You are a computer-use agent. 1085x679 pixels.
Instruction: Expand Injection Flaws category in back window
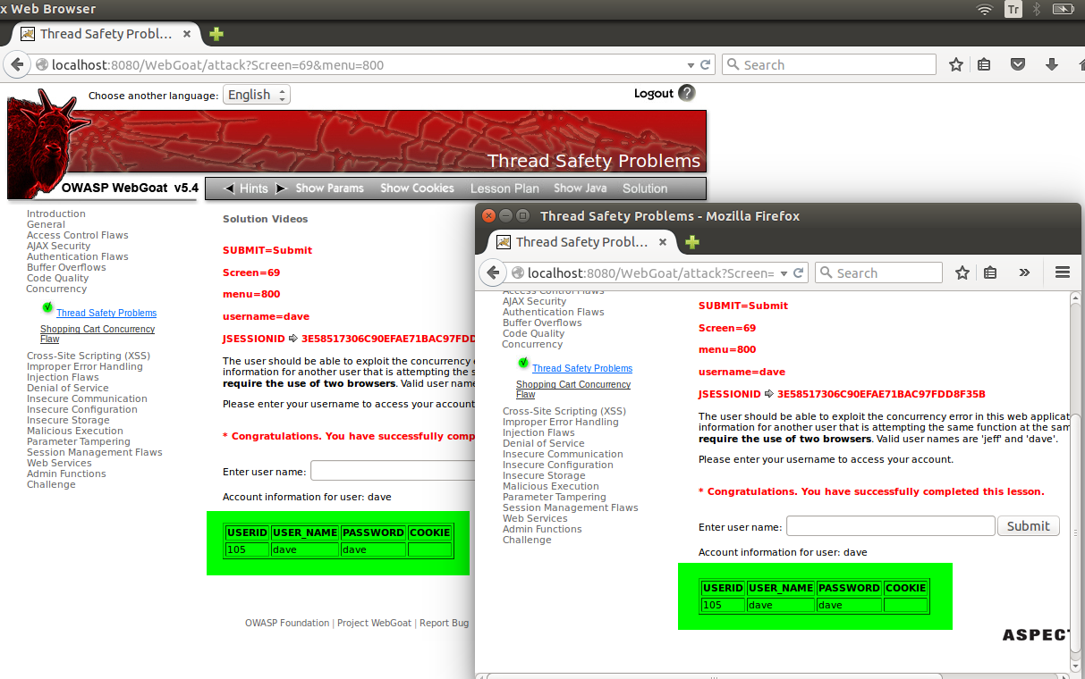(x=63, y=377)
